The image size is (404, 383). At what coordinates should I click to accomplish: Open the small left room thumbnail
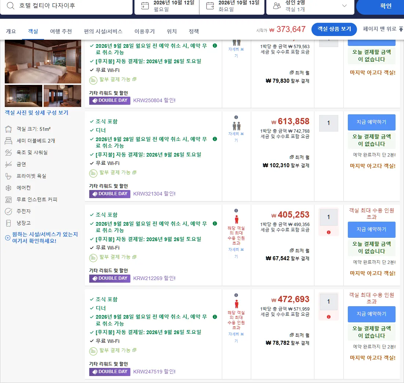(x=24, y=96)
